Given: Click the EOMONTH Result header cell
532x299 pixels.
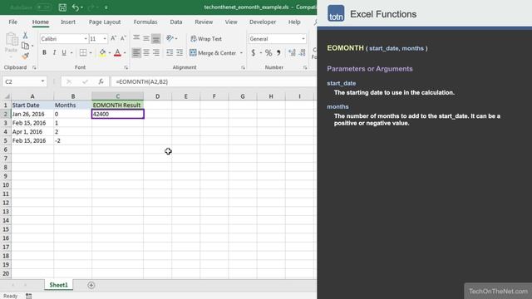Looking at the screenshot, I should tap(117, 105).
